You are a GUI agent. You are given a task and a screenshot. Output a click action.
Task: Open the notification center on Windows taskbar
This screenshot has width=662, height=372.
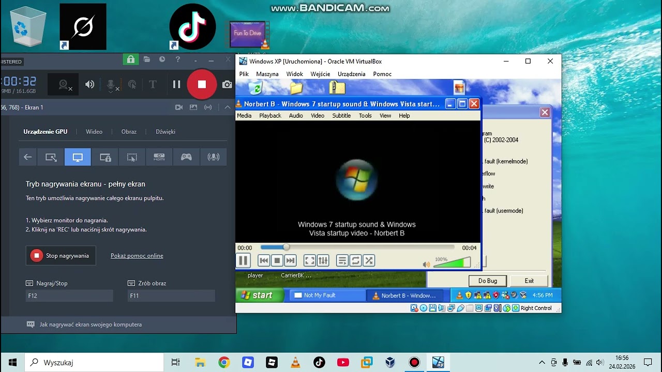tap(648, 362)
